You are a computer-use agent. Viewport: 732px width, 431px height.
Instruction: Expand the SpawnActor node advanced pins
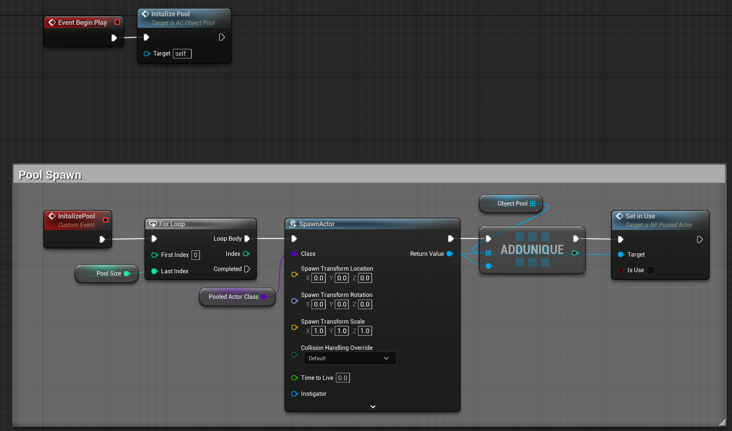coord(373,407)
